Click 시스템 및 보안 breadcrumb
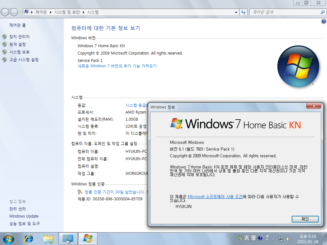 click(x=67, y=12)
